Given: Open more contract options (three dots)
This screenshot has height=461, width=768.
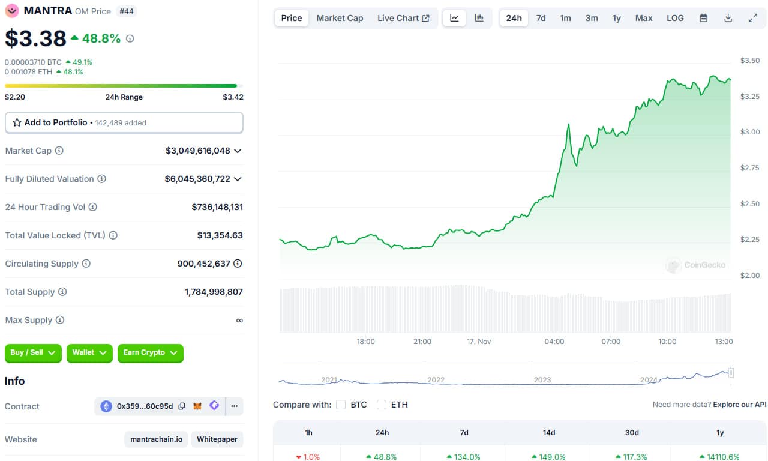Looking at the screenshot, I should click(x=234, y=406).
